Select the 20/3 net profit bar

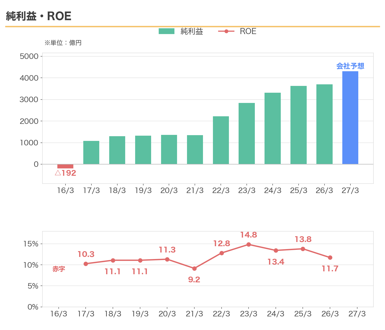(x=169, y=150)
